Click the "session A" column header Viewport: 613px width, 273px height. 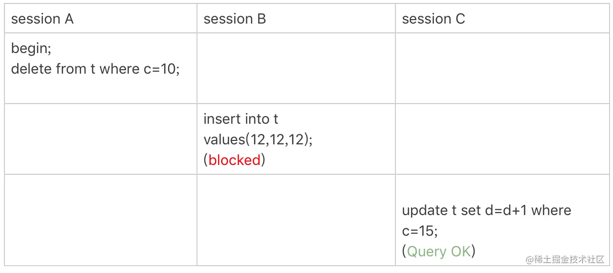(x=42, y=19)
